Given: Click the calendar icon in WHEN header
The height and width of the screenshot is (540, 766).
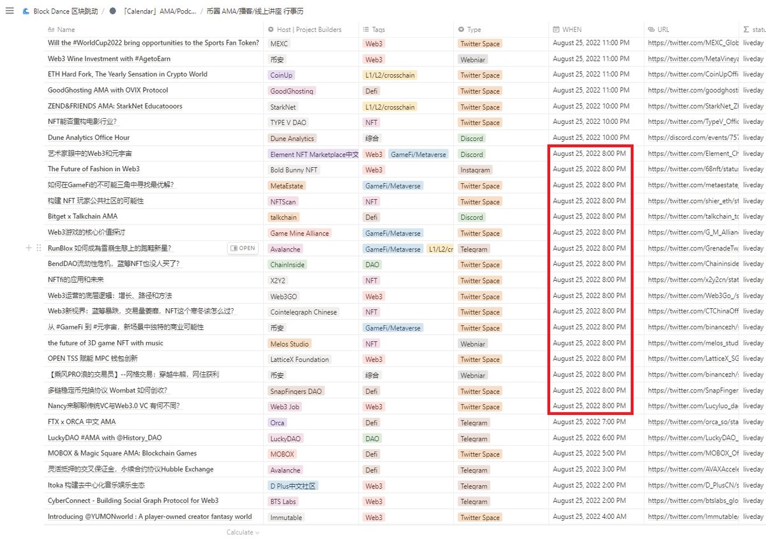Looking at the screenshot, I should point(557,29).
